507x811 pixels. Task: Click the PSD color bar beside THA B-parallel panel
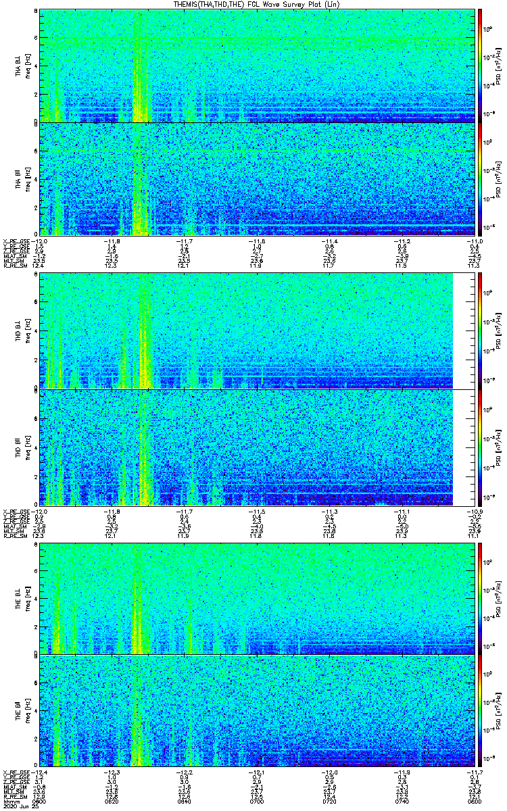coord(480,178)
